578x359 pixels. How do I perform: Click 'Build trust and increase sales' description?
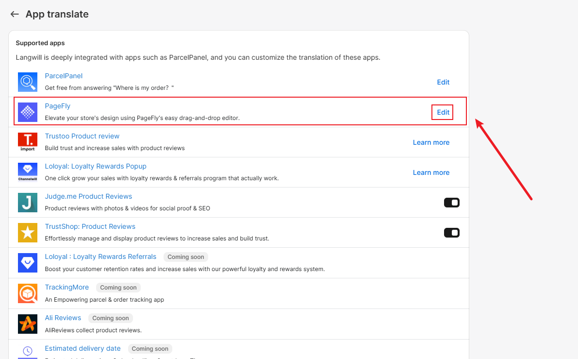tap(115, 148)
